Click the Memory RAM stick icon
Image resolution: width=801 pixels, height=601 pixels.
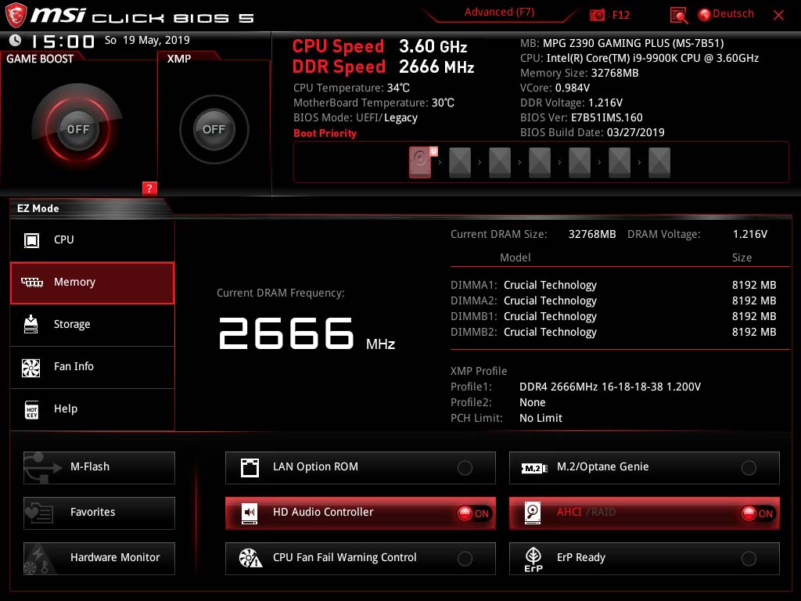point(31,282)
